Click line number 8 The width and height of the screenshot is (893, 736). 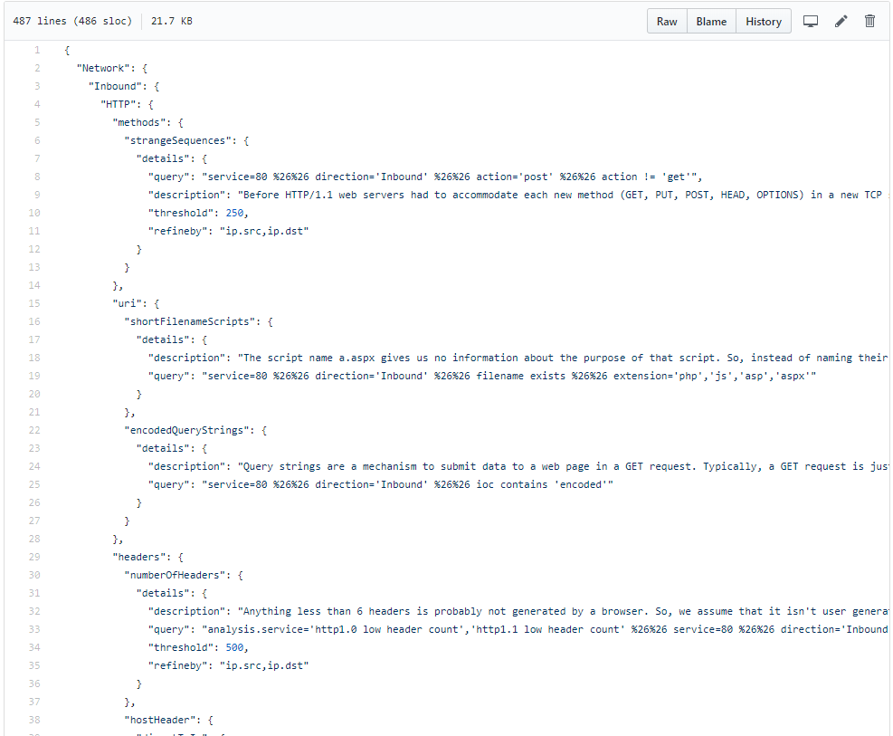click(36, 177)
